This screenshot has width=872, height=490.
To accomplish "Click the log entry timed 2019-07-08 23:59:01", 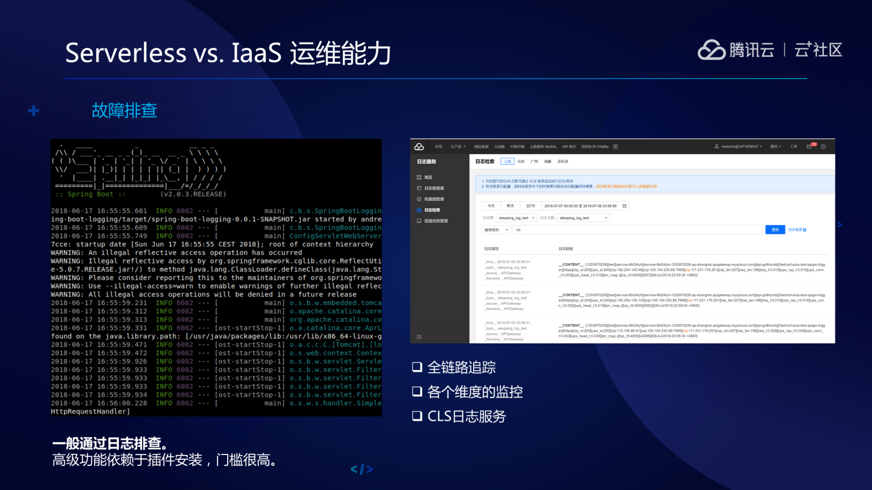I will (x=655, y=300).
